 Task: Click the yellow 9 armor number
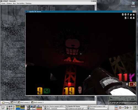40,91
